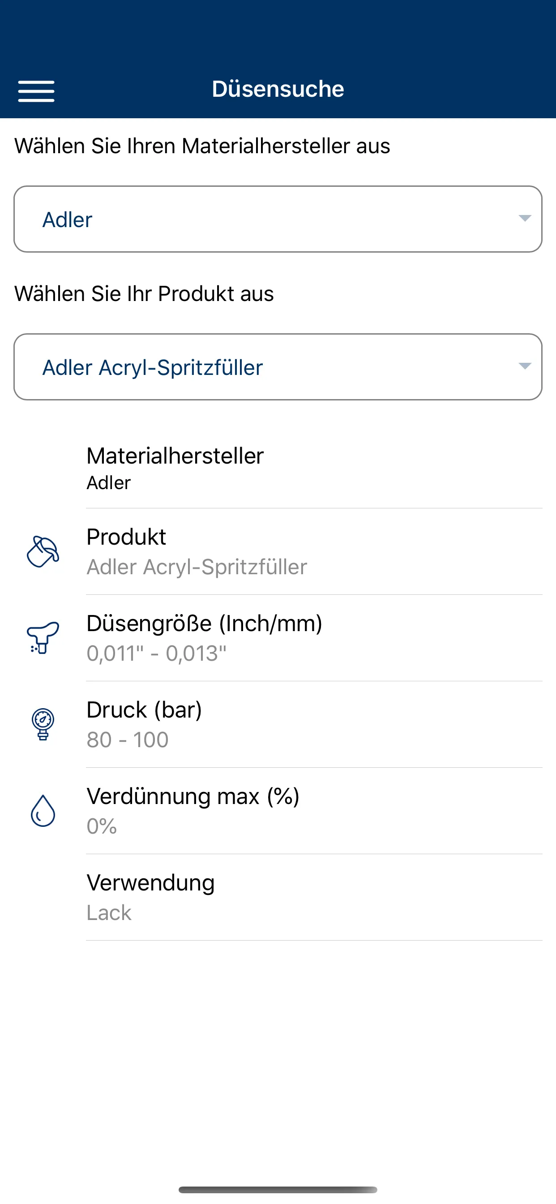Tap the iOS home indicator bar
Viewport: 556px width, 1204px height.
[278, 1190]
